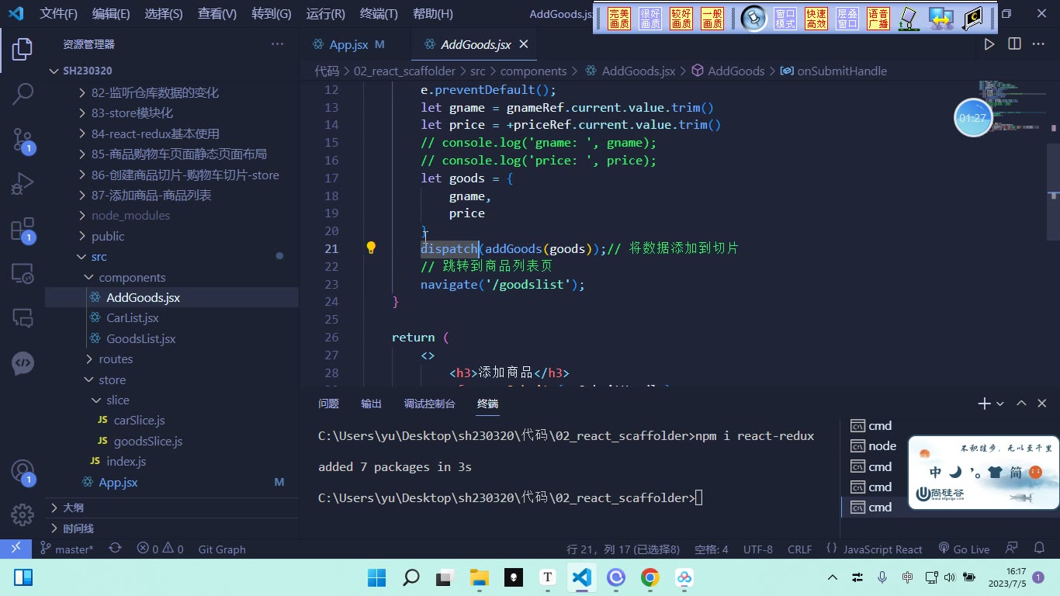Open the Remote Explorer view
This screenshot has width=1060, height=596.
[x=23, y=273]
